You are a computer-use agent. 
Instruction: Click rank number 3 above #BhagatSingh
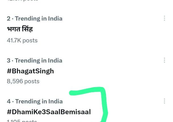pyautogui.click(x=9, y=60)
